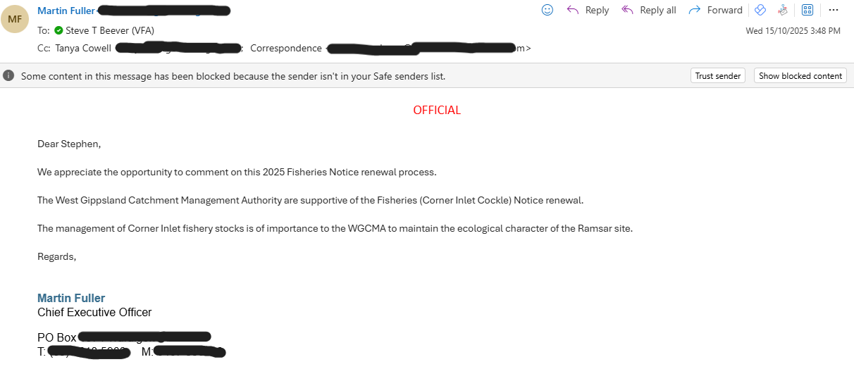Image resolution: width=854 pixels, height=381 pixels.
Task: Open the Apps grid icon
Action: [807, 10]
